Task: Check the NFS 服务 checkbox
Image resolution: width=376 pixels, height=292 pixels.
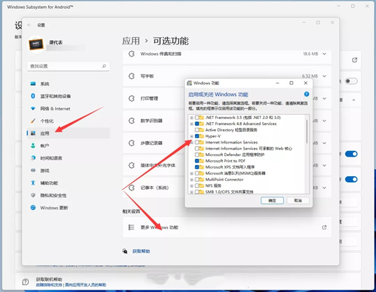Action: (x=197, y=185)
